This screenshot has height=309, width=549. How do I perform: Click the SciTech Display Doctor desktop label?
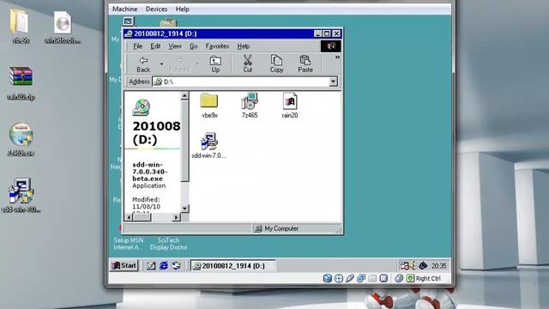click(168, 244)
